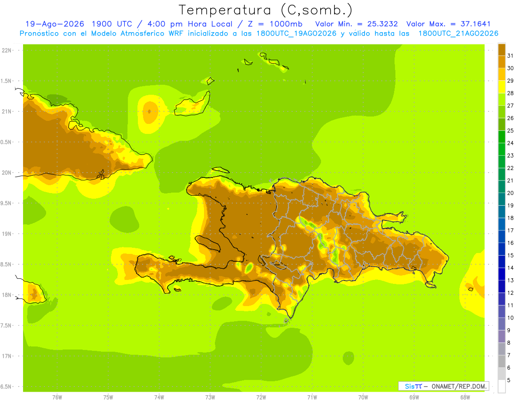Screen dimensions: 522x403
Task: Click the colorbar label '5'
Action: coord(509,380)
